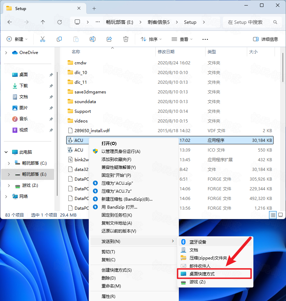286x301 pixels.
Task: Refresh the current folder view
Action: coord(60,22)
